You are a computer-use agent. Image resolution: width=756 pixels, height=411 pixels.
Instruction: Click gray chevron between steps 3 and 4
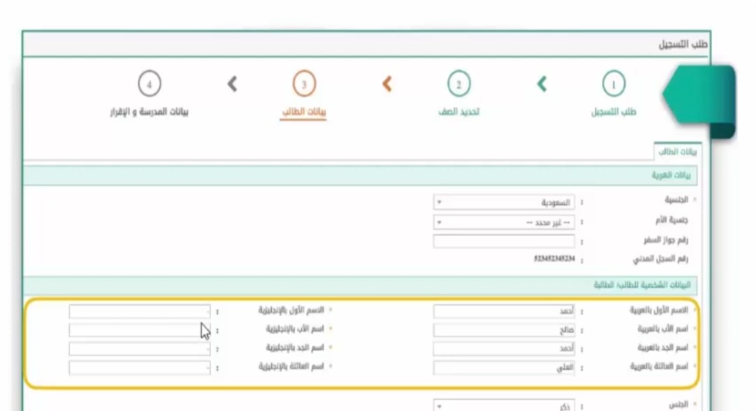coord(232,84)
